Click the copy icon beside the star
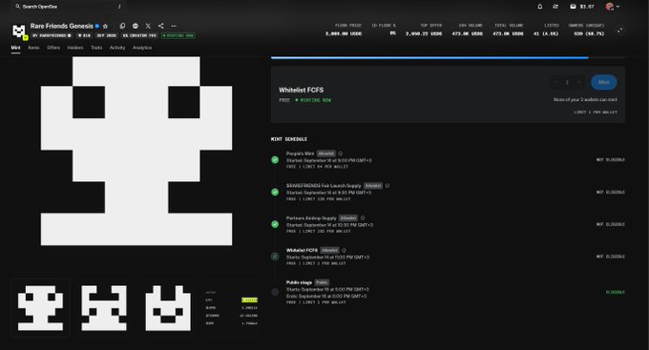The image size is (649, 350). 122,26
